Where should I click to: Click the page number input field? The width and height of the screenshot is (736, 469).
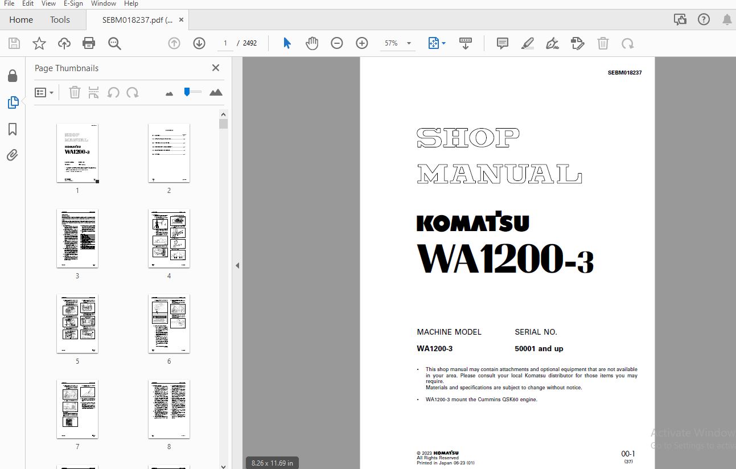pyautogui.click(x=225, y=43)
